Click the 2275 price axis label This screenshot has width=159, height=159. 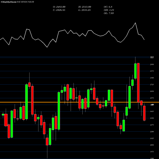pos(152,125)
